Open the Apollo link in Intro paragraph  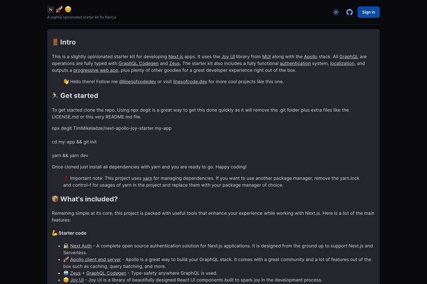coord(311,56)
